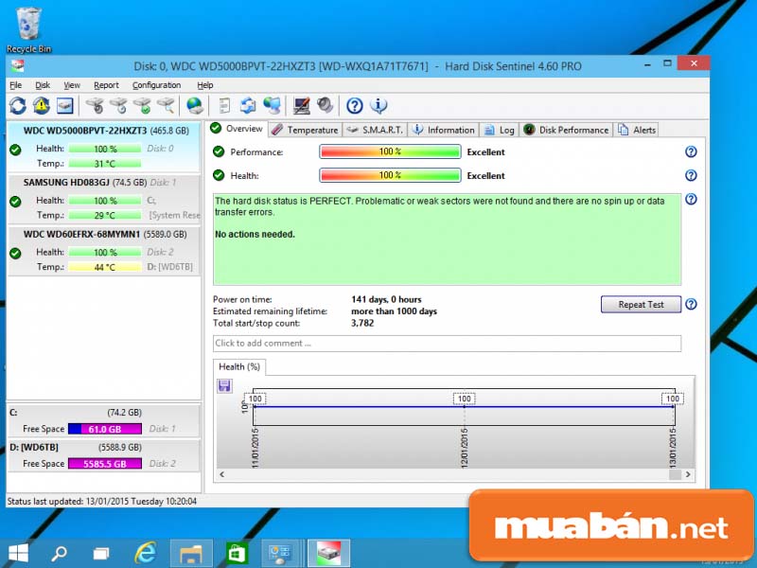Open the Disk menu
The image size is (757, 568).
(x=43, y=85)
